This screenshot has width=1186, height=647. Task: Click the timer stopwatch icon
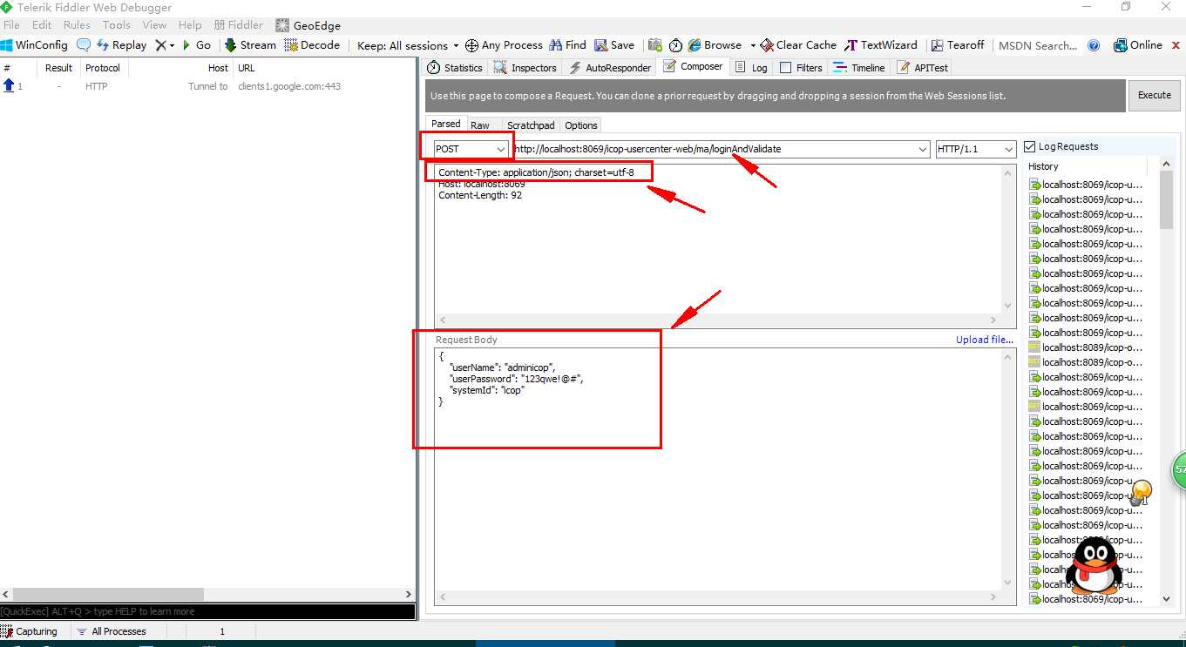[675, 45]
